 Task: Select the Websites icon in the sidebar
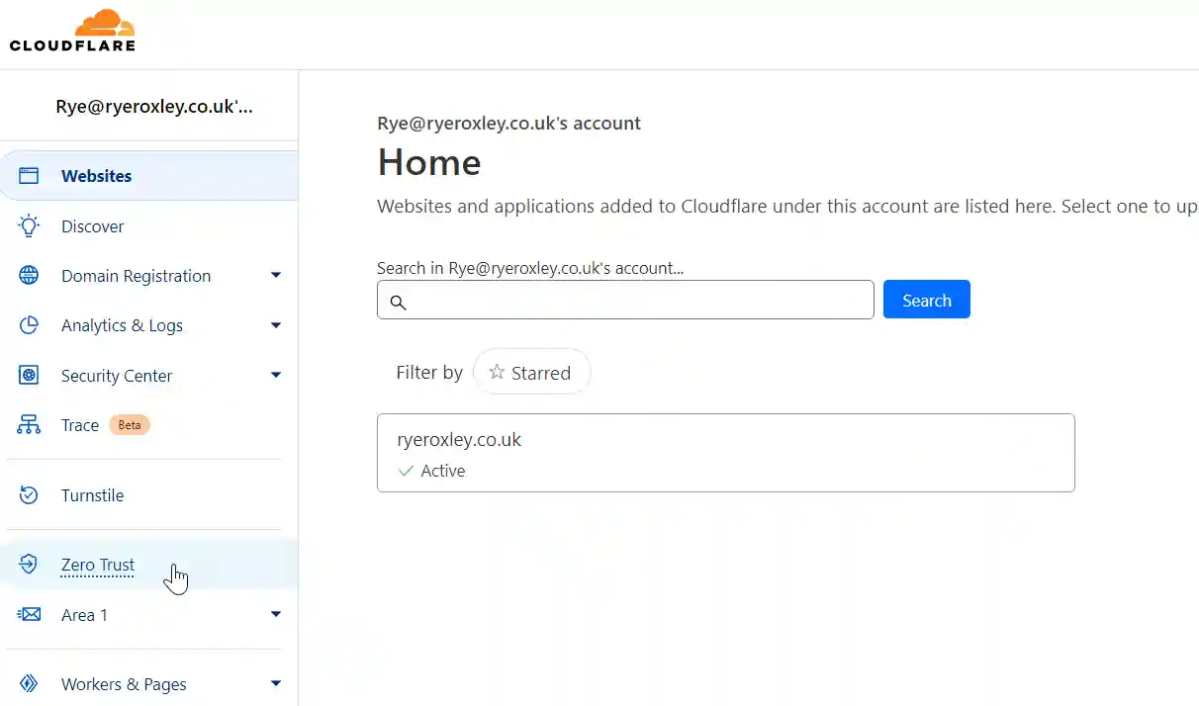[x=28, y=175]
